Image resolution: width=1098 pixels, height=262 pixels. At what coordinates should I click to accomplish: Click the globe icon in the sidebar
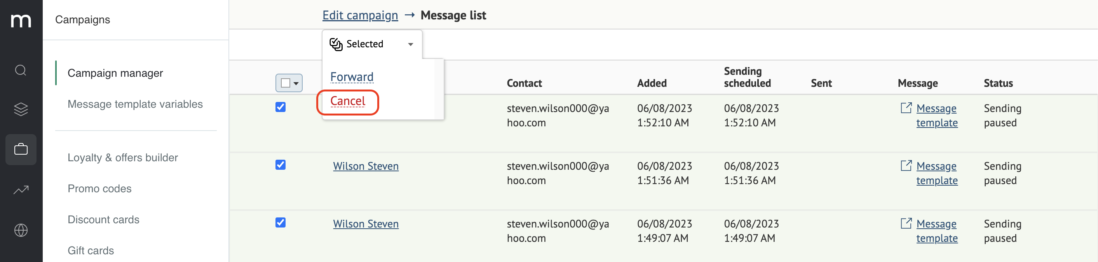tap(21, 230)
